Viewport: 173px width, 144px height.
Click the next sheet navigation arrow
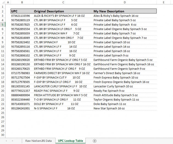tap(12, 141)
